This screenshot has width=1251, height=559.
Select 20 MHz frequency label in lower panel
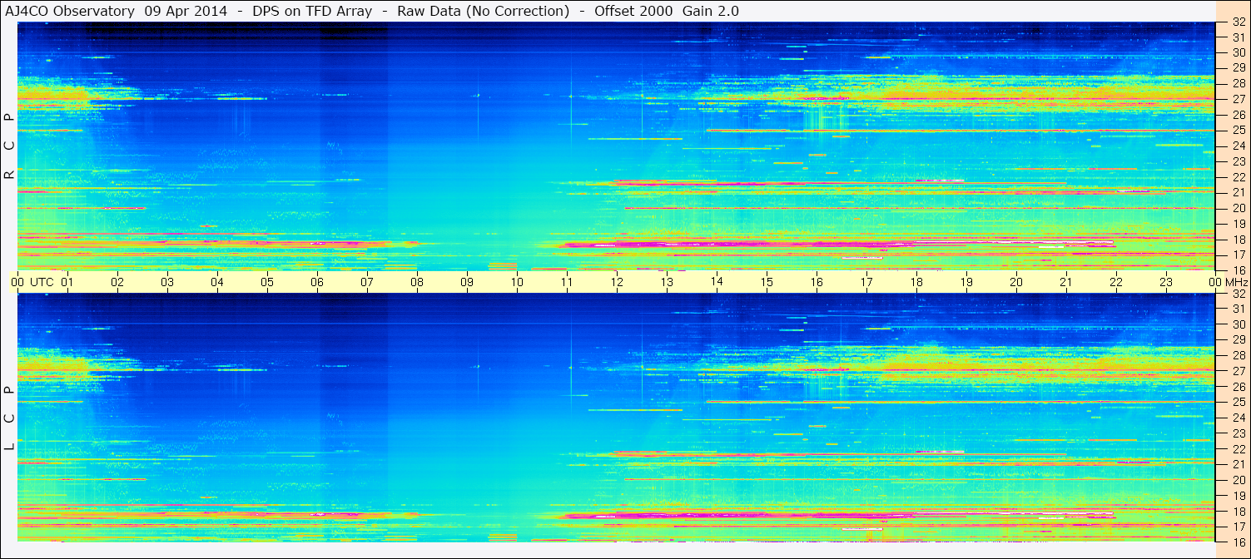point(1238,480)
